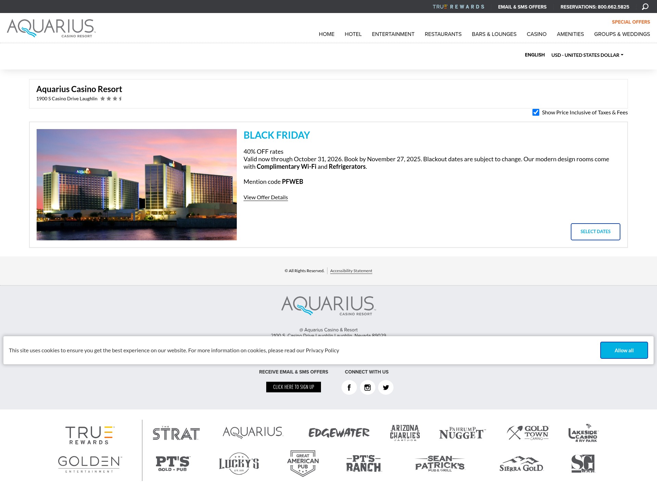Expand the USD - United States Dollar dropdown
This screenshot has height=493, width=657.
pyautogui.click(x=587, y=55)
